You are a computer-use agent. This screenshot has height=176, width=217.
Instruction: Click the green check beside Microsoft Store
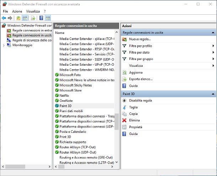[57, 90]
